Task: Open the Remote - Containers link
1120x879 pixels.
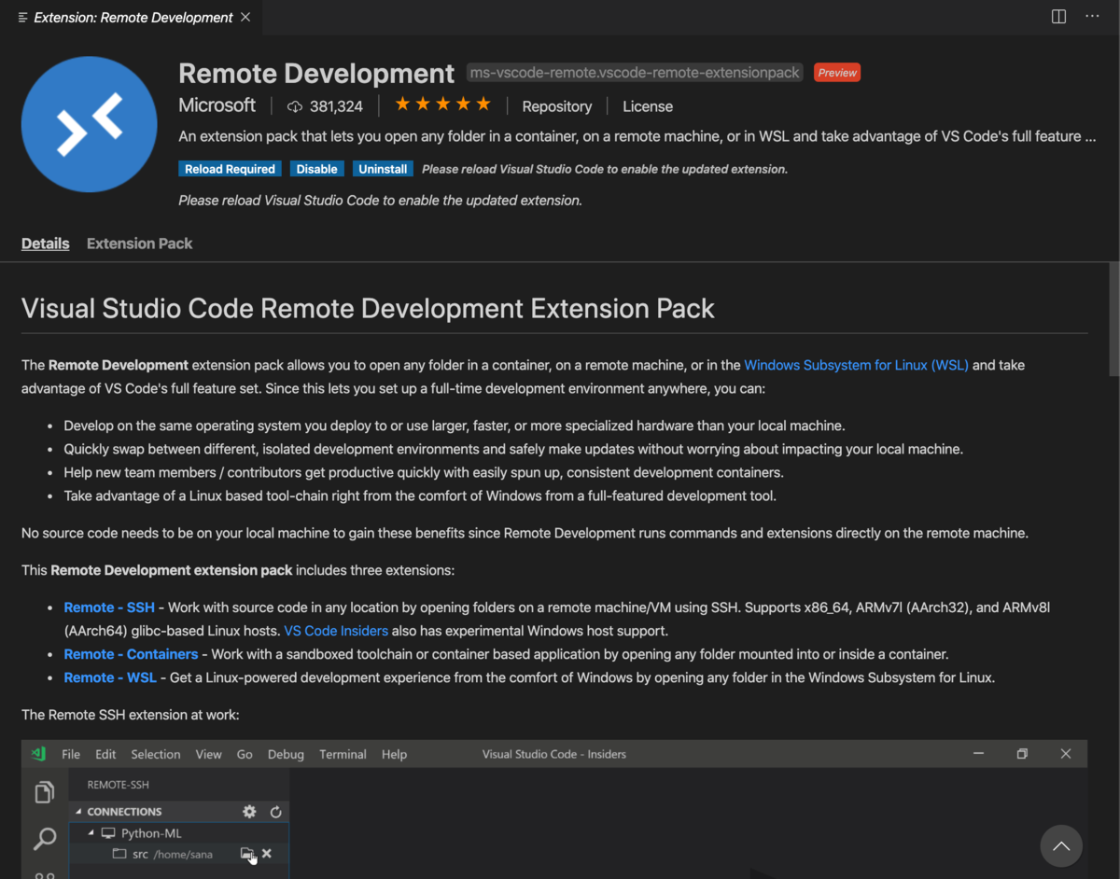Action: [131, 654]
